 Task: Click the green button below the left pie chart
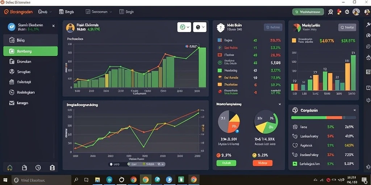[226, 163]
